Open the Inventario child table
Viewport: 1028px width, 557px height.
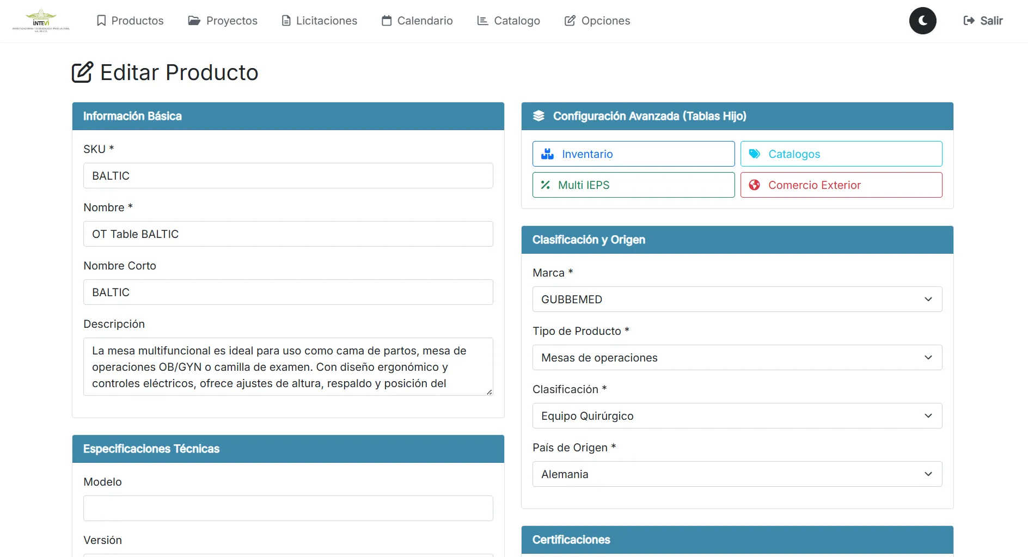point(633,154)
